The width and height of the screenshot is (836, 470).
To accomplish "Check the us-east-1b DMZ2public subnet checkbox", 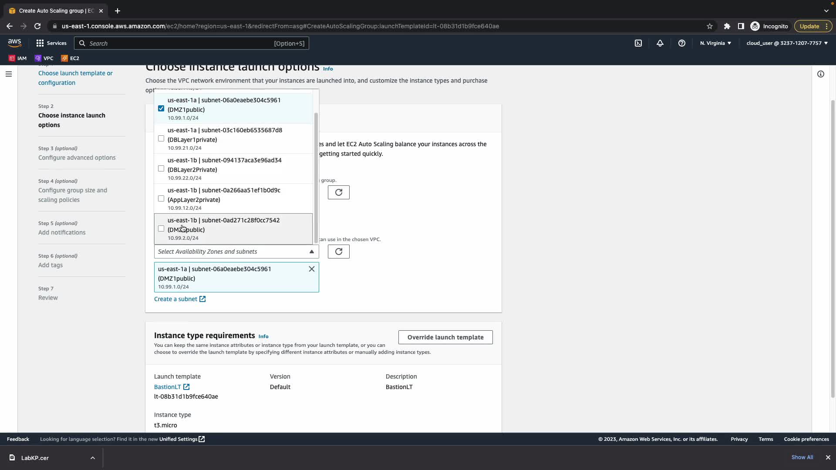I will [161, 228].
